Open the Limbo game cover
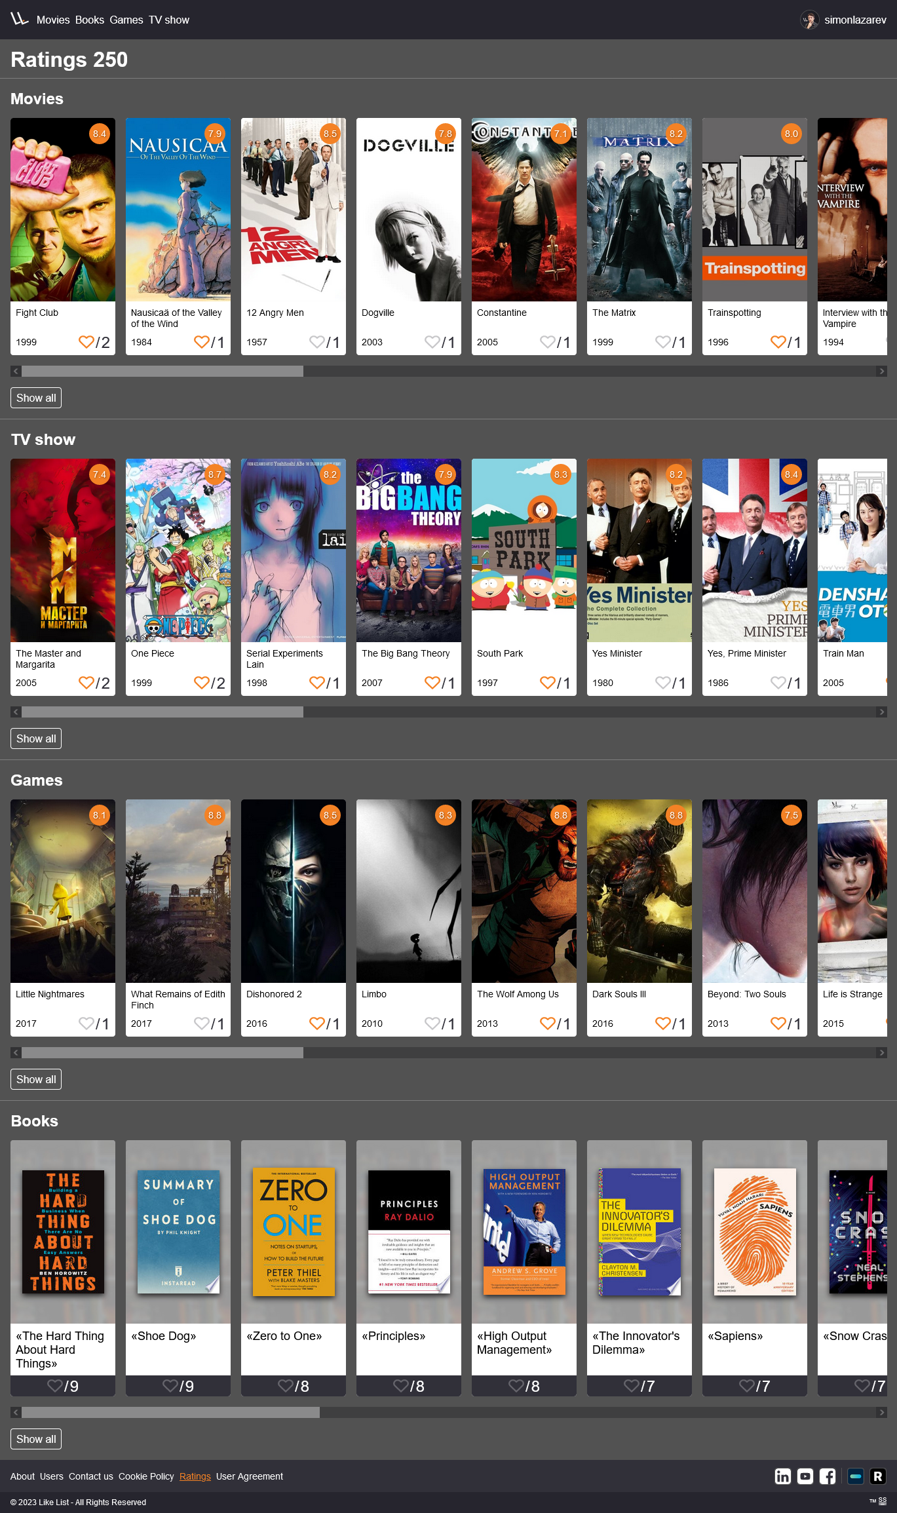Image resolution: width=897 pixels, height=1513 pixels. tap(409, 891)
